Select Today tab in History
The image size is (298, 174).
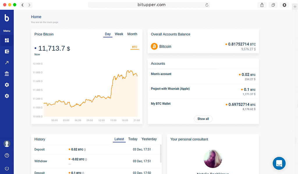pyautogui.click(x=133, y=139)
